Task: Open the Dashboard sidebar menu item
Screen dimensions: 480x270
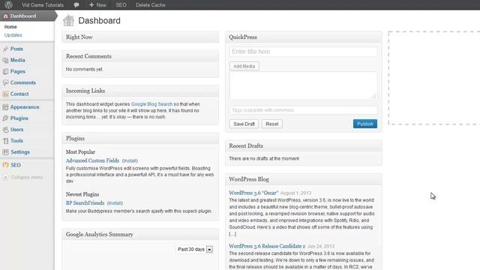Action: point(28,16)
